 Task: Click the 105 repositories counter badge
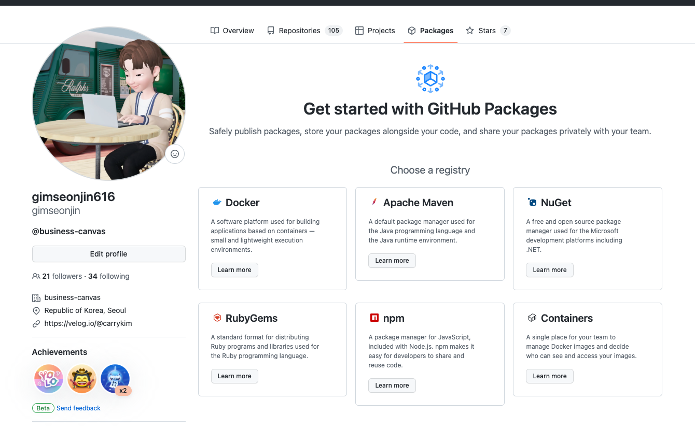[333, 31]
